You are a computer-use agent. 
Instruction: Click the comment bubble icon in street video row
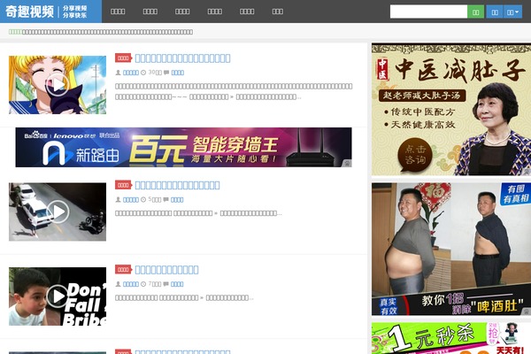165,199
